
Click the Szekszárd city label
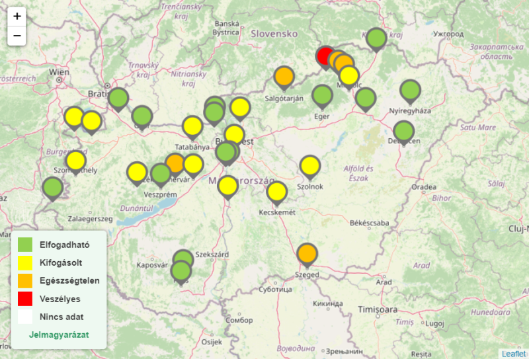[x=212, y=255]
